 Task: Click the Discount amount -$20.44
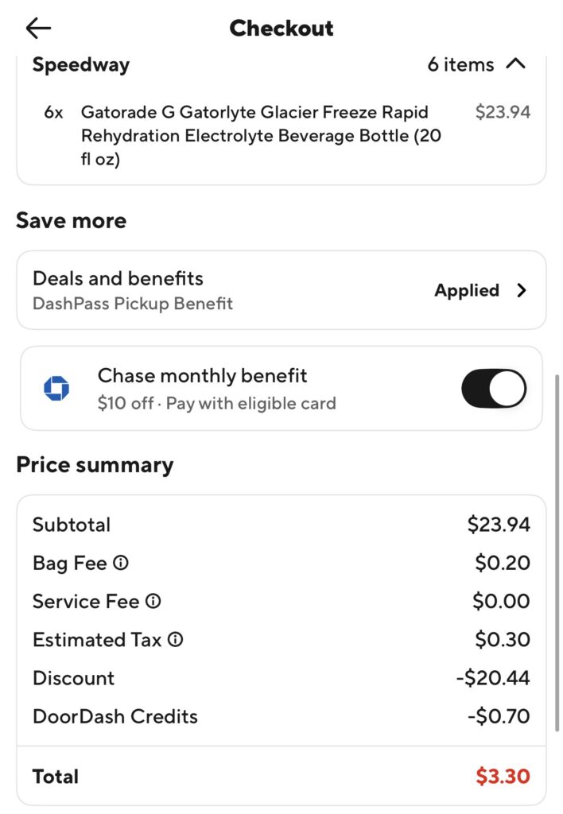pos(492,678)
